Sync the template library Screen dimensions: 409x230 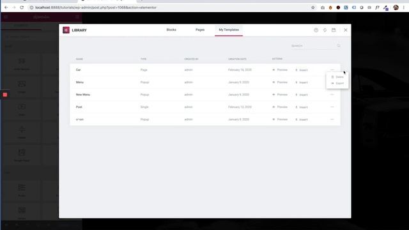coord(325,30)
